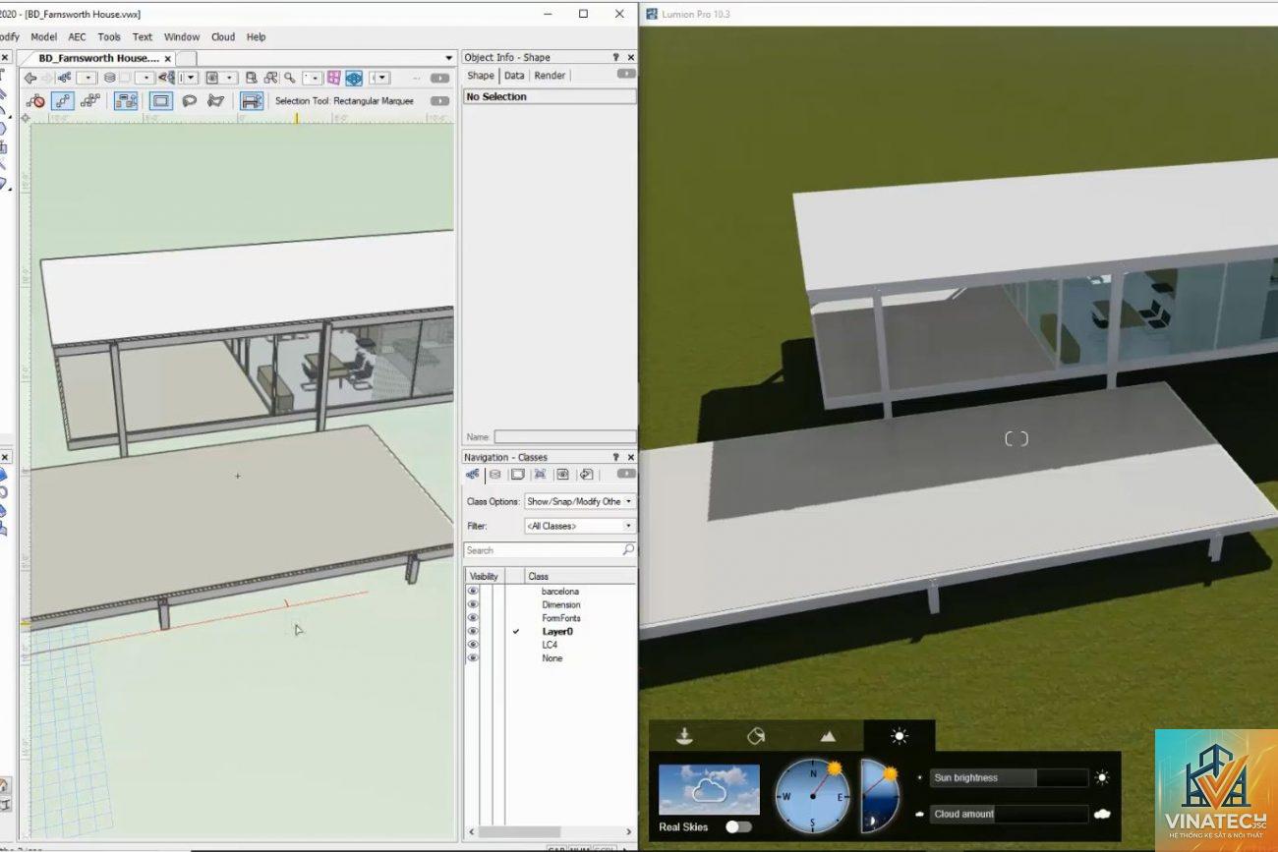Toggle the Enable Connected Walls mode
Viewport: 1278px width, 852px height.
pos(126,101)
